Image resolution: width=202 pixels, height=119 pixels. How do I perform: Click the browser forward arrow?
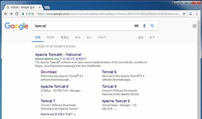click(11, 14)
